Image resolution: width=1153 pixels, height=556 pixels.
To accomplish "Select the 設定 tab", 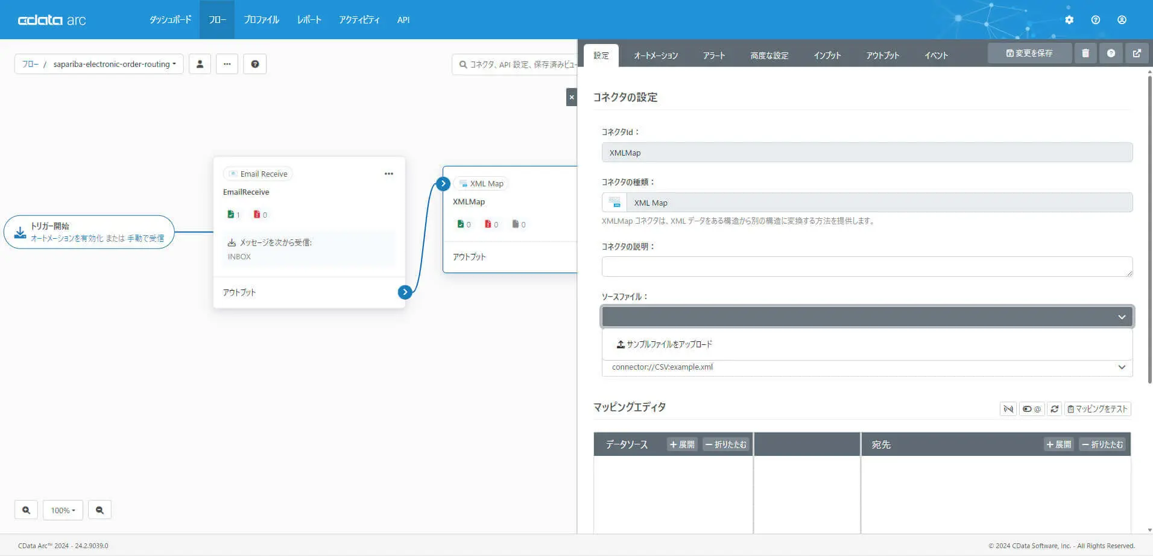I will click(x=601, y=55).
